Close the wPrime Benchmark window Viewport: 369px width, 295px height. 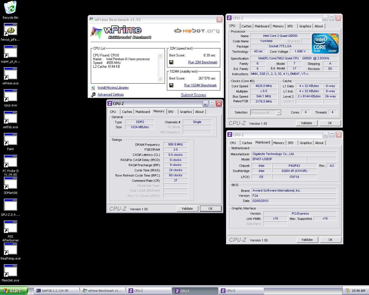[219, 20]
